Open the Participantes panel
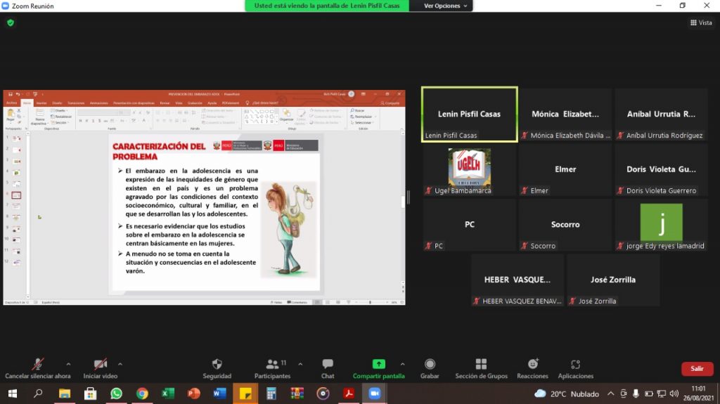Image resolution: width=720 pixels, height=404 pixels. tap(272, 364)
